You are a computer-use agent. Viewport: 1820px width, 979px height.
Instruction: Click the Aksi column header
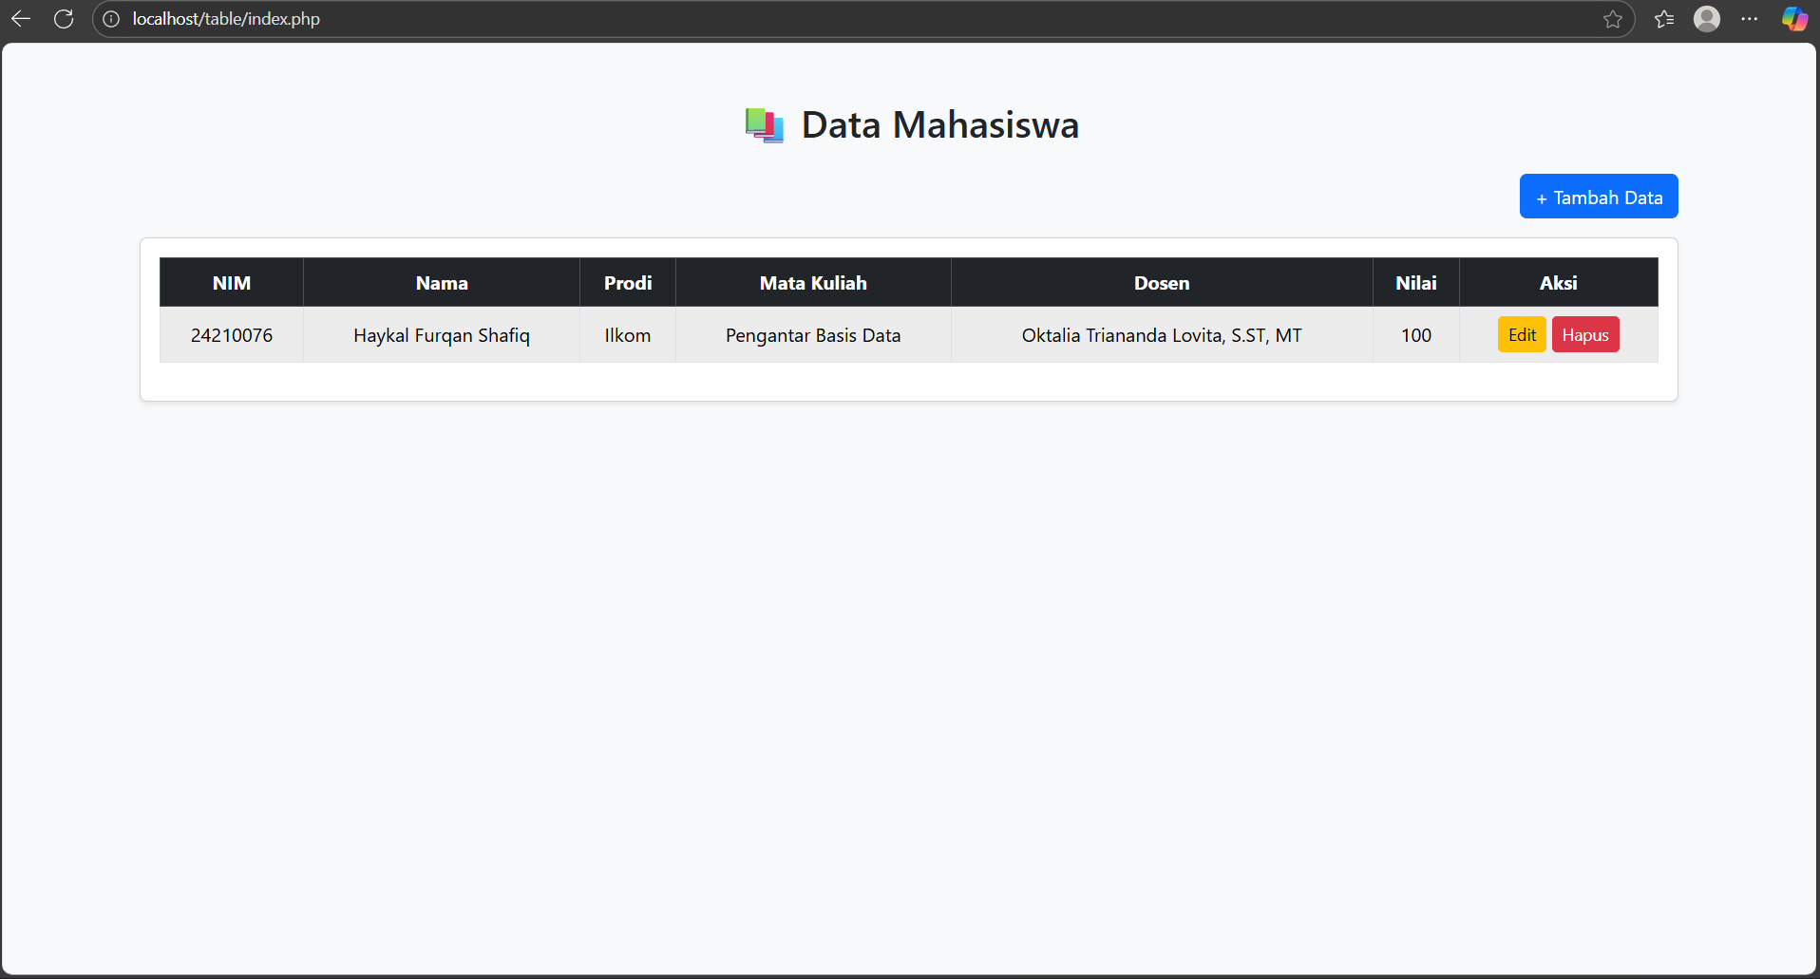coord(1559,283)
